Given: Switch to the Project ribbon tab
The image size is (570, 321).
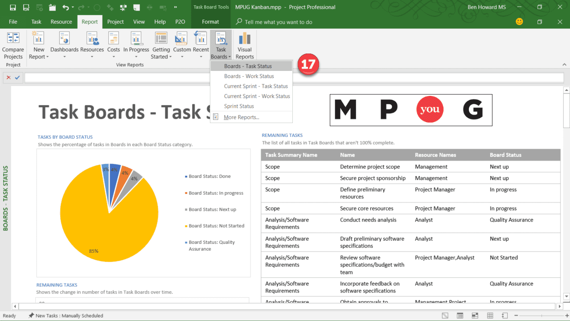Looking at the screenshot, I should (115, 21).
